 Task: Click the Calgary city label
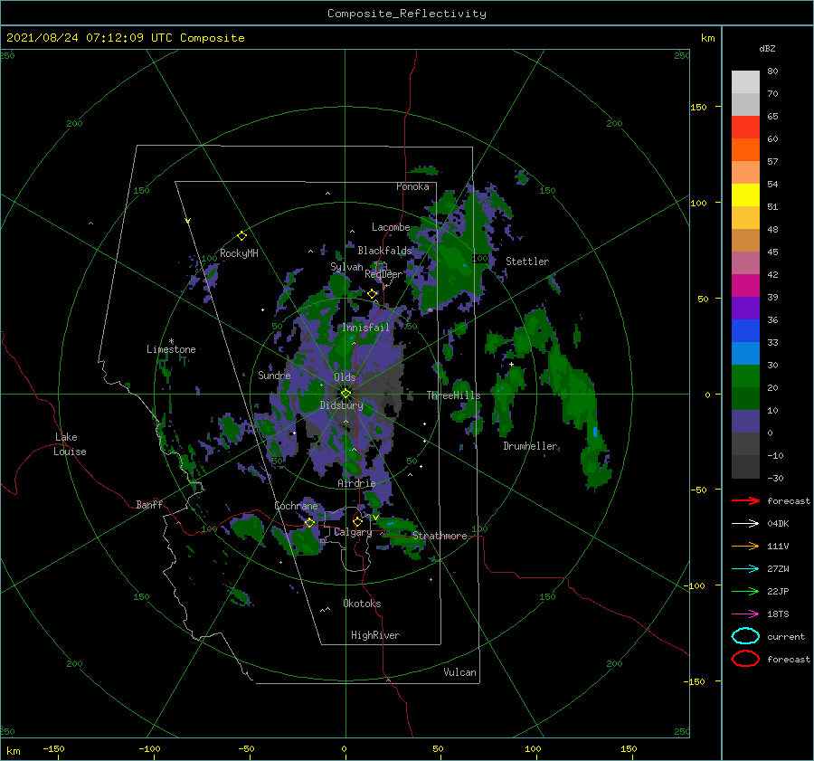coord(353,532)
